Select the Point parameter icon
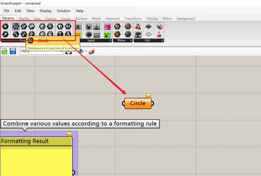 click(5, 26)
